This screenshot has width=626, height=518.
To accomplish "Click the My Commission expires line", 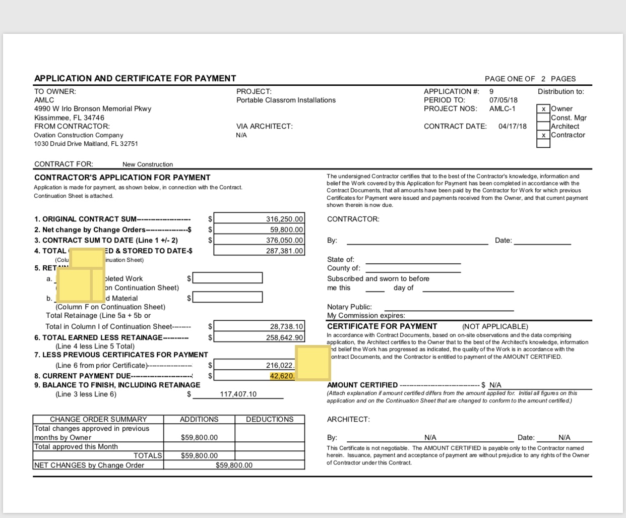I will point(366,315).
